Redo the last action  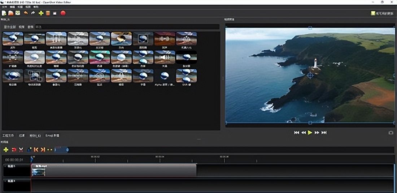coord(33,13)
